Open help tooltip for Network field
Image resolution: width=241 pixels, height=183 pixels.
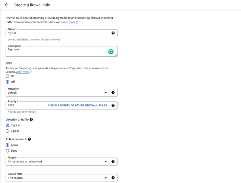113,93
